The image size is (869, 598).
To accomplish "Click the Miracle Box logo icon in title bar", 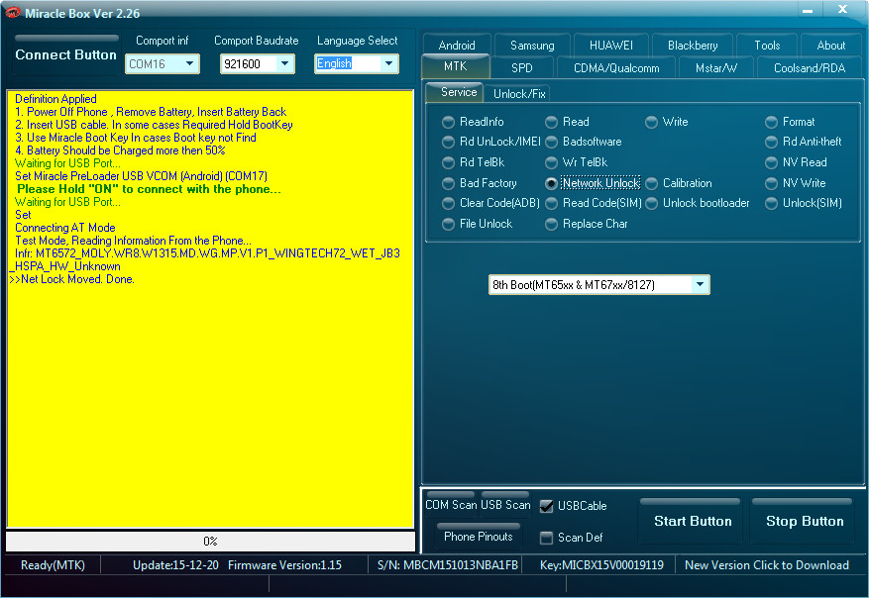I will 12,12.
